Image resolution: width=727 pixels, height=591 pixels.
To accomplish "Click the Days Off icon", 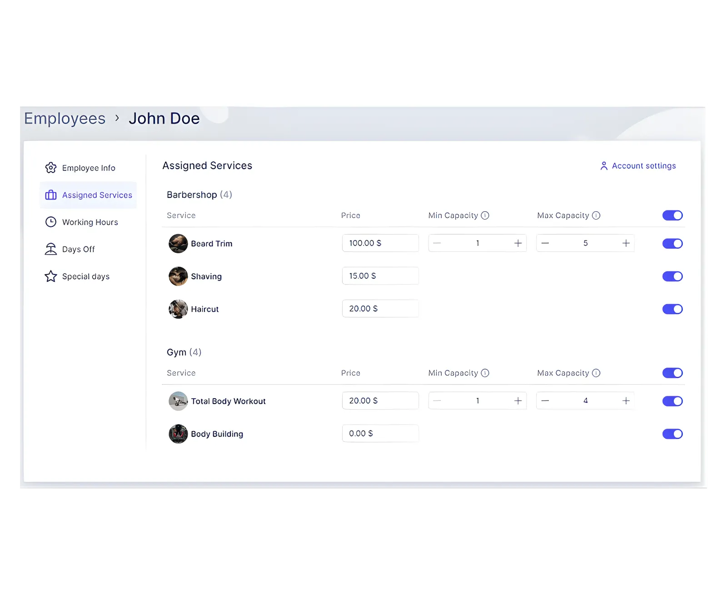I will tap(51, 249).
